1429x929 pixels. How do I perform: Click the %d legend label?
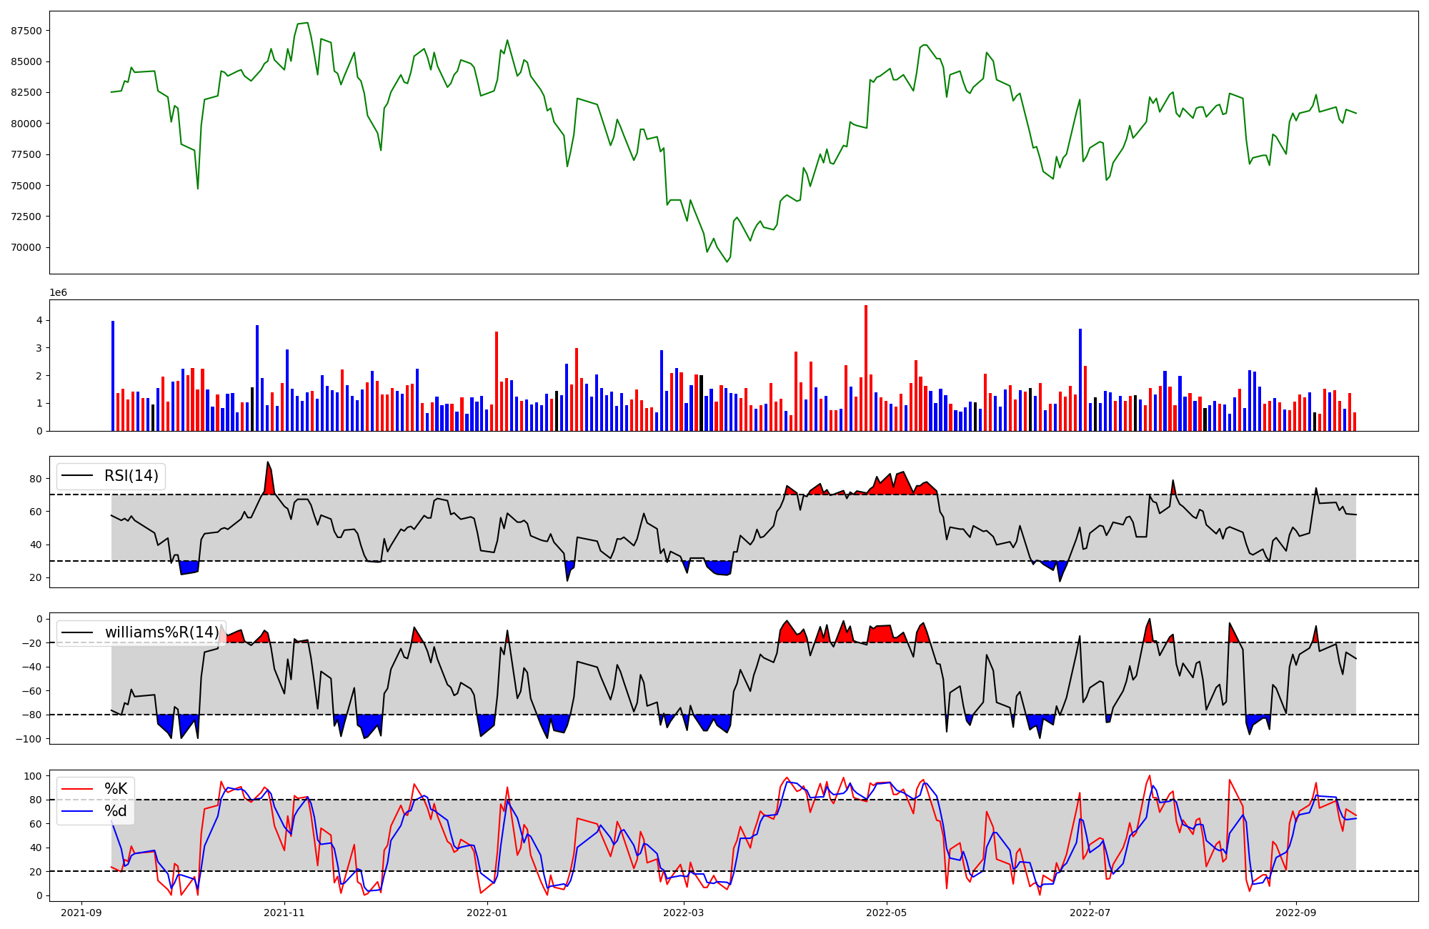(x=116, y=811)
